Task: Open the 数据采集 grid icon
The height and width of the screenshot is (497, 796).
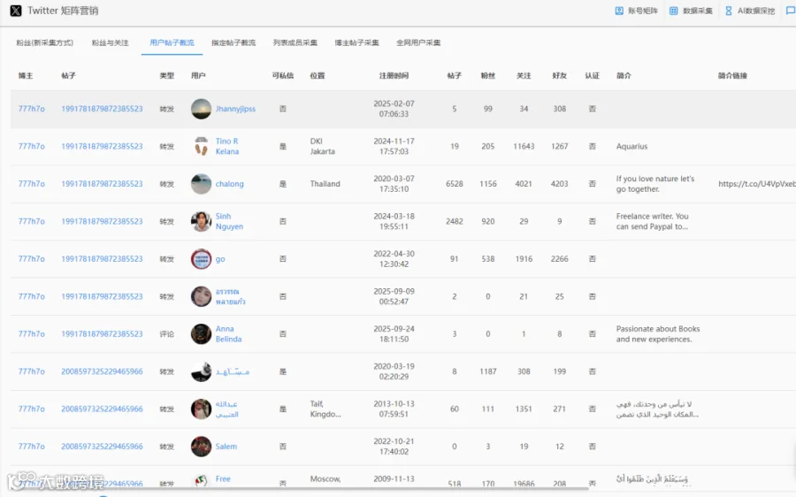Action: click(673, 11)
